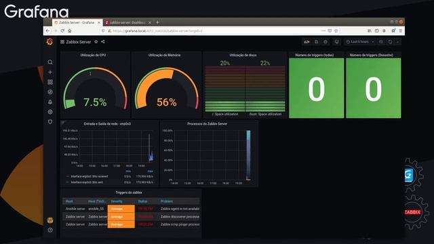Screen dimensions: 434x244
Task: Open the Firefox Library icon
Action: tap(370, 30)
